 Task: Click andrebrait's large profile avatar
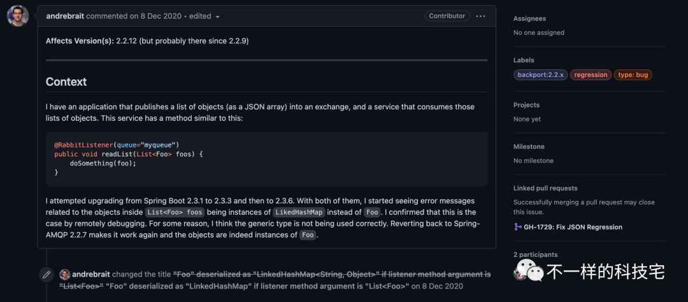coord(18,16)
